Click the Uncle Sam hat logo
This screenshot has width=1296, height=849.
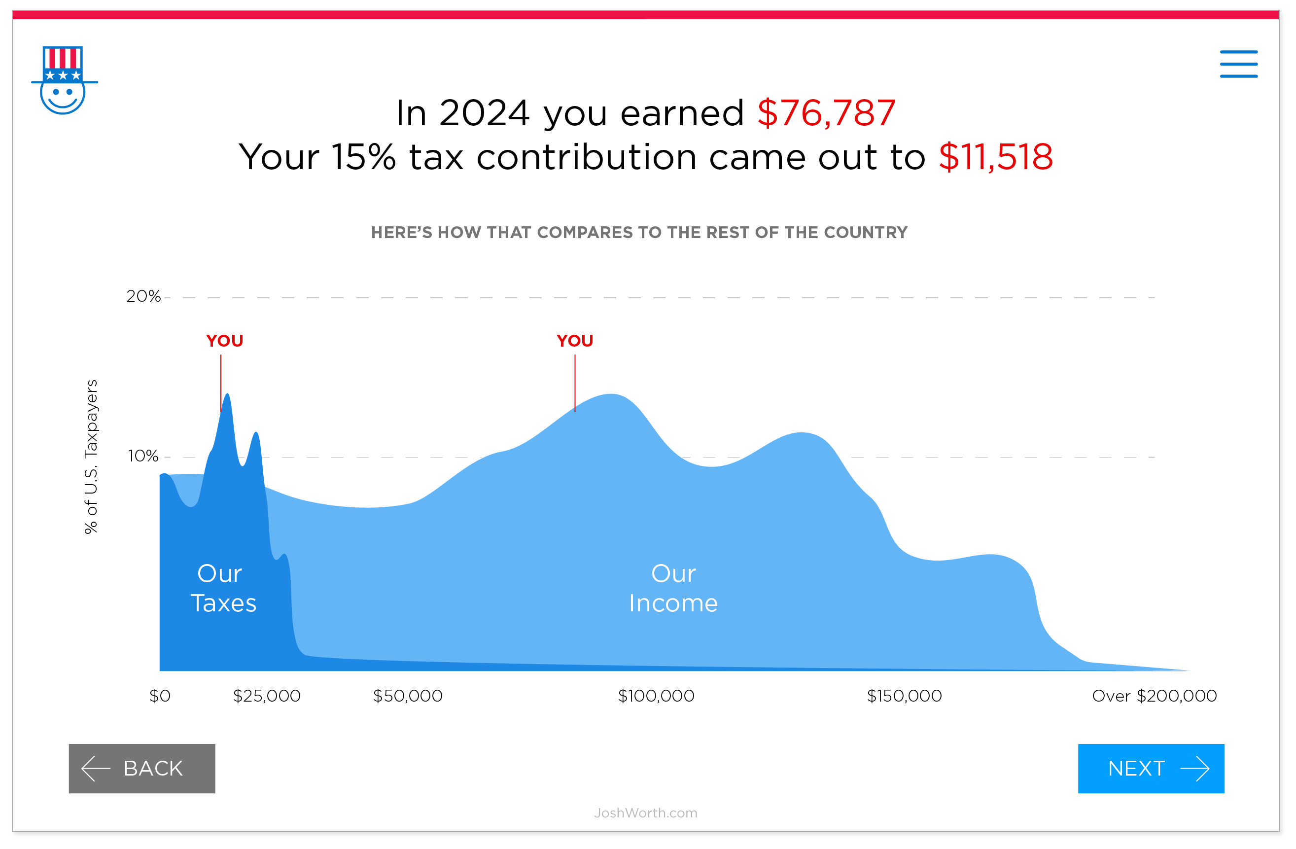click(x=65, y=80)
